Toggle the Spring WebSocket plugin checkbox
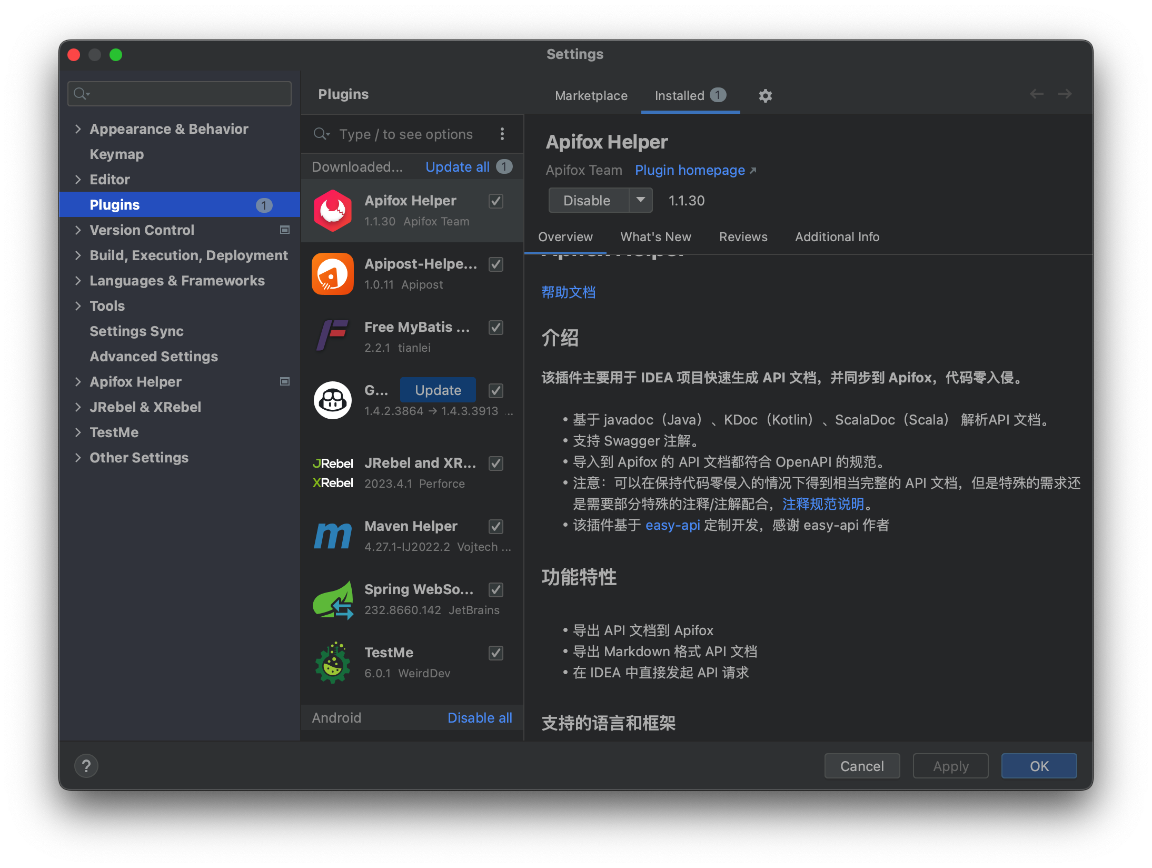 click(x=496, y=590)
